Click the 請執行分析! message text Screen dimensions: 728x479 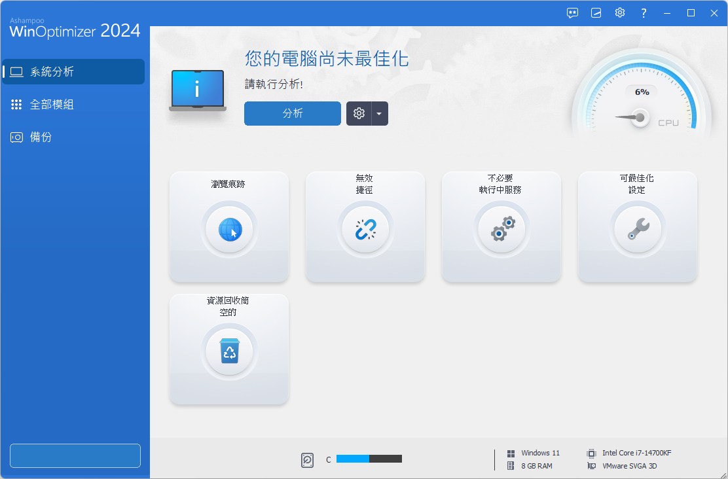click(x=274, y=84)
